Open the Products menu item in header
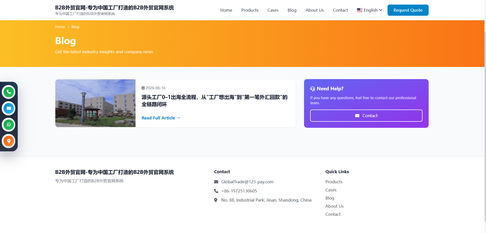The height and width of the screenshot is (233, 486). pos(250,10)
